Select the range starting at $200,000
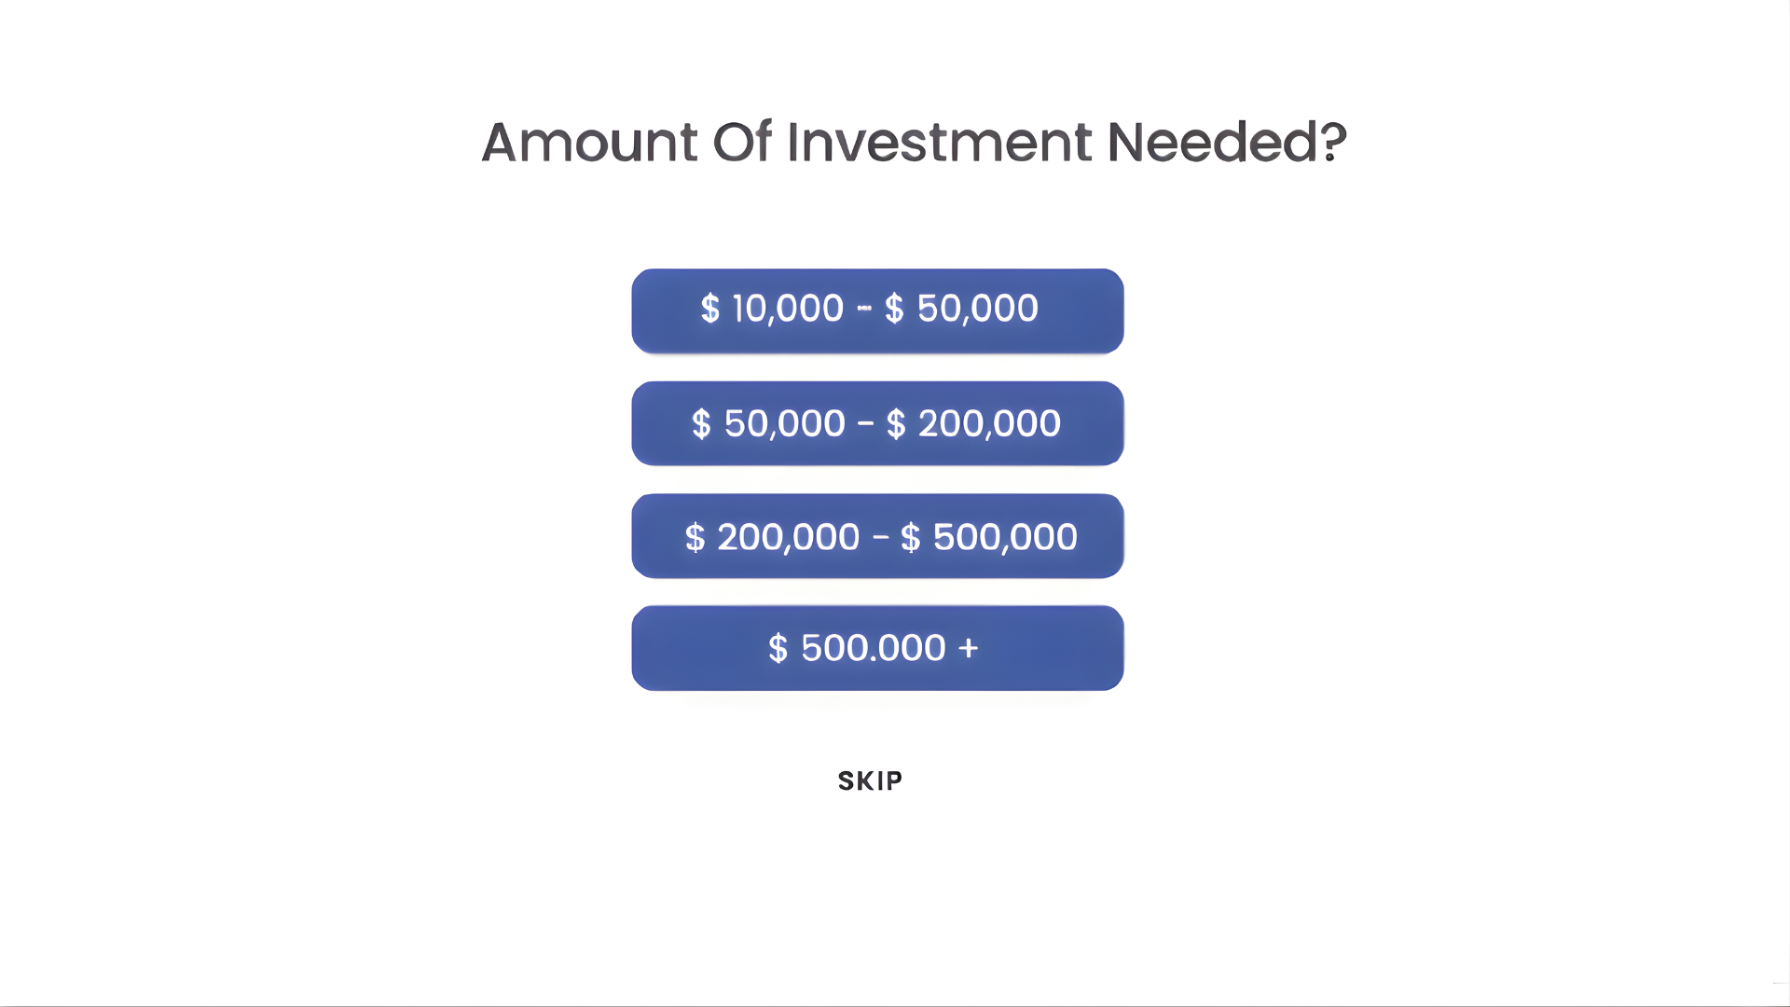 pos(876,536)
